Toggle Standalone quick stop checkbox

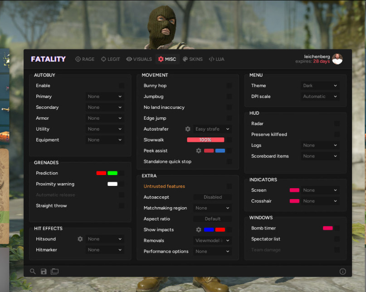pos(229,161)
